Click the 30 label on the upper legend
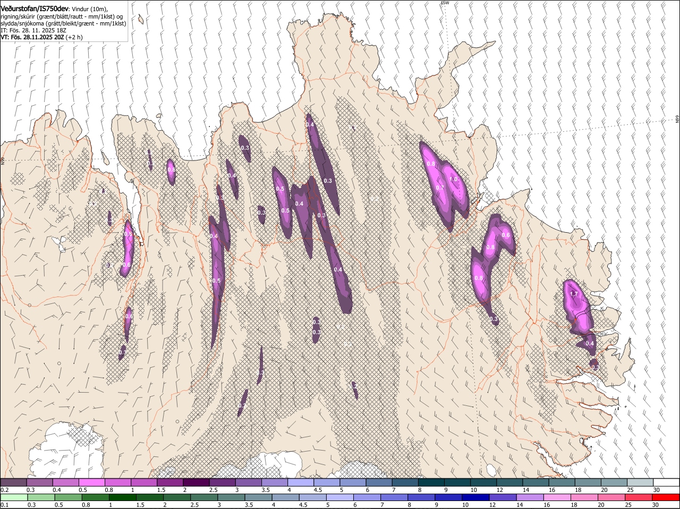 [657, 489]
